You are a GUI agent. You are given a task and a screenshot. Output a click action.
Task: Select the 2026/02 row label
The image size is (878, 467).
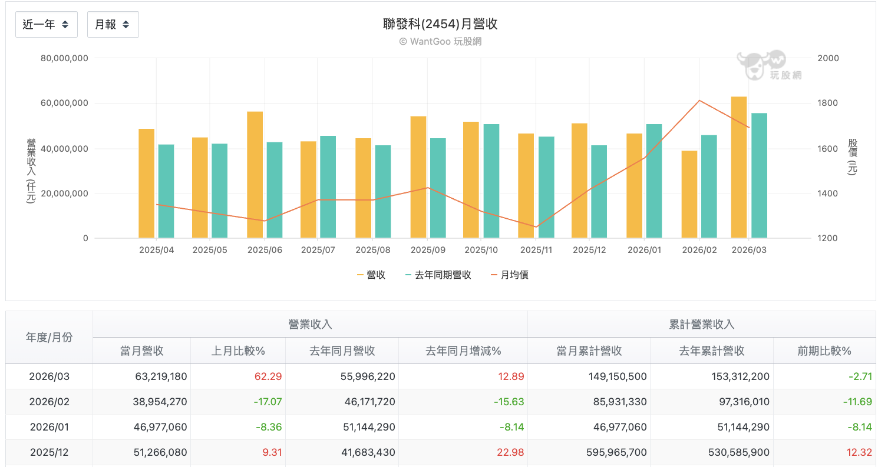coord(49,402)
